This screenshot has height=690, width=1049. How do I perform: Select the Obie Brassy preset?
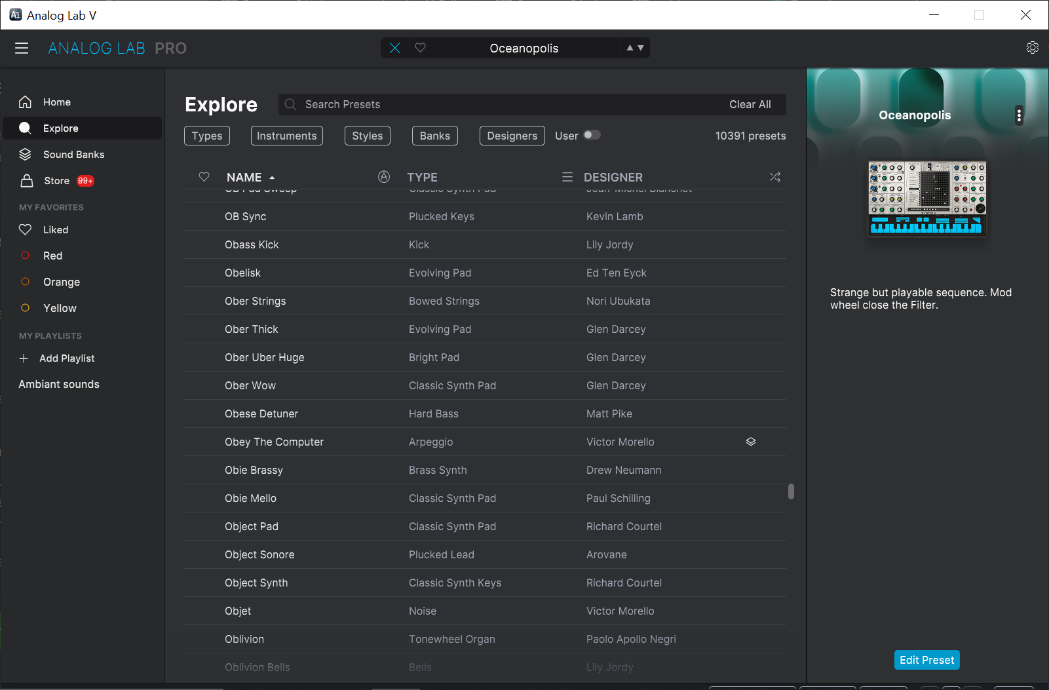[x=485, y=470]
